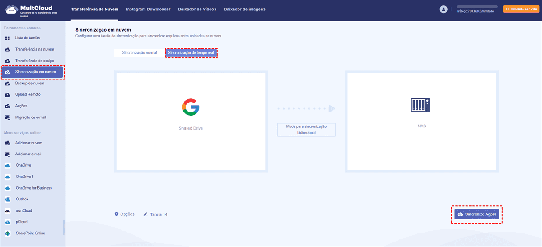The height and width of the screenshot is (247, 542).
Task: Click the sidebar vertical scrollbar
Action: coord(64,228)
